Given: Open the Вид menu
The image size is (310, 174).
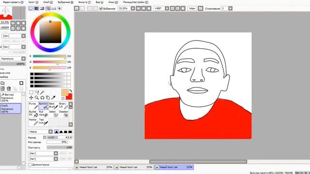Looking at the screenshot, I should click(x=99, y=2).
